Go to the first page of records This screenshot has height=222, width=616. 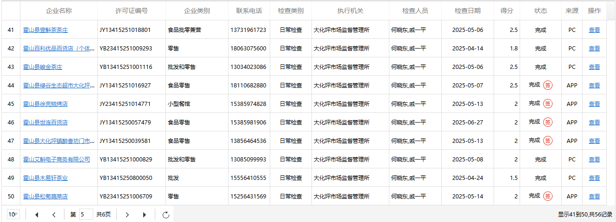point(37,215)
